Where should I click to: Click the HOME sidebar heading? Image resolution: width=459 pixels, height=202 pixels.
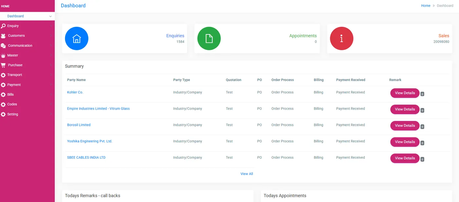[x=6, y=6]
